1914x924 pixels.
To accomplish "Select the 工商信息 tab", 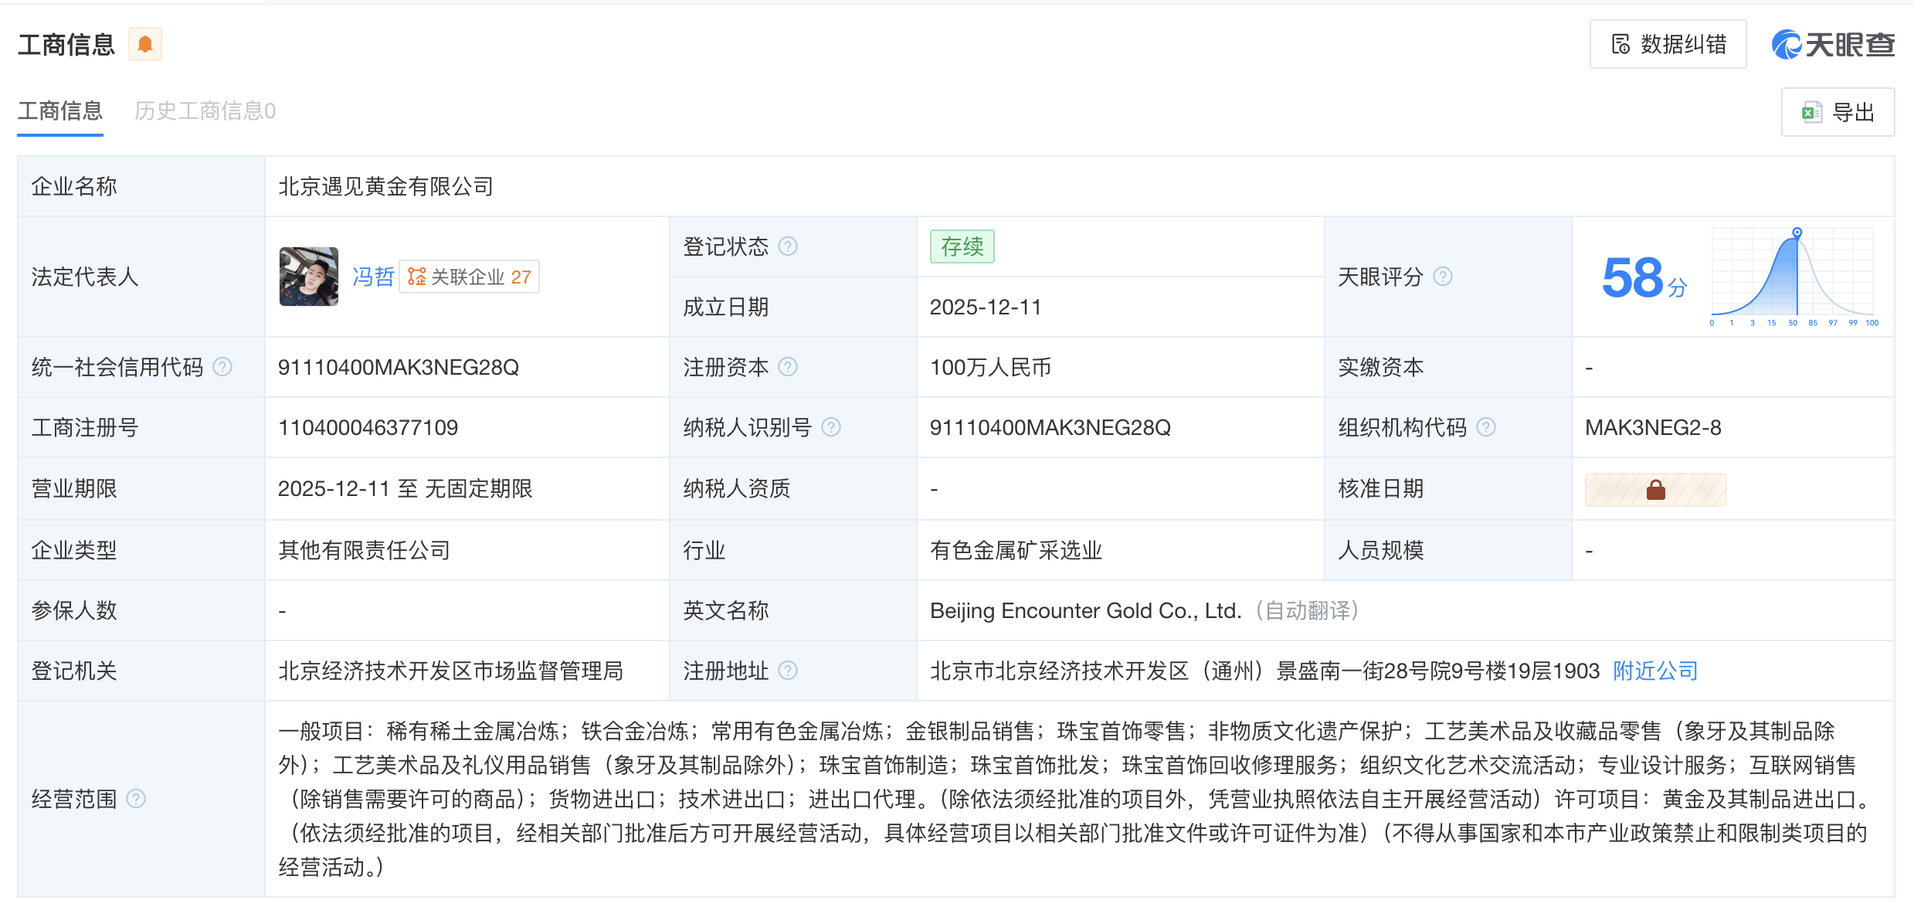I will point(60,111).
